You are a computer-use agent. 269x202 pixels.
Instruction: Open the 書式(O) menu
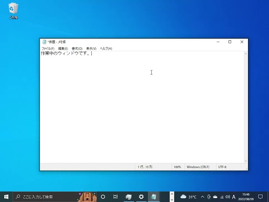click(77, 48)
